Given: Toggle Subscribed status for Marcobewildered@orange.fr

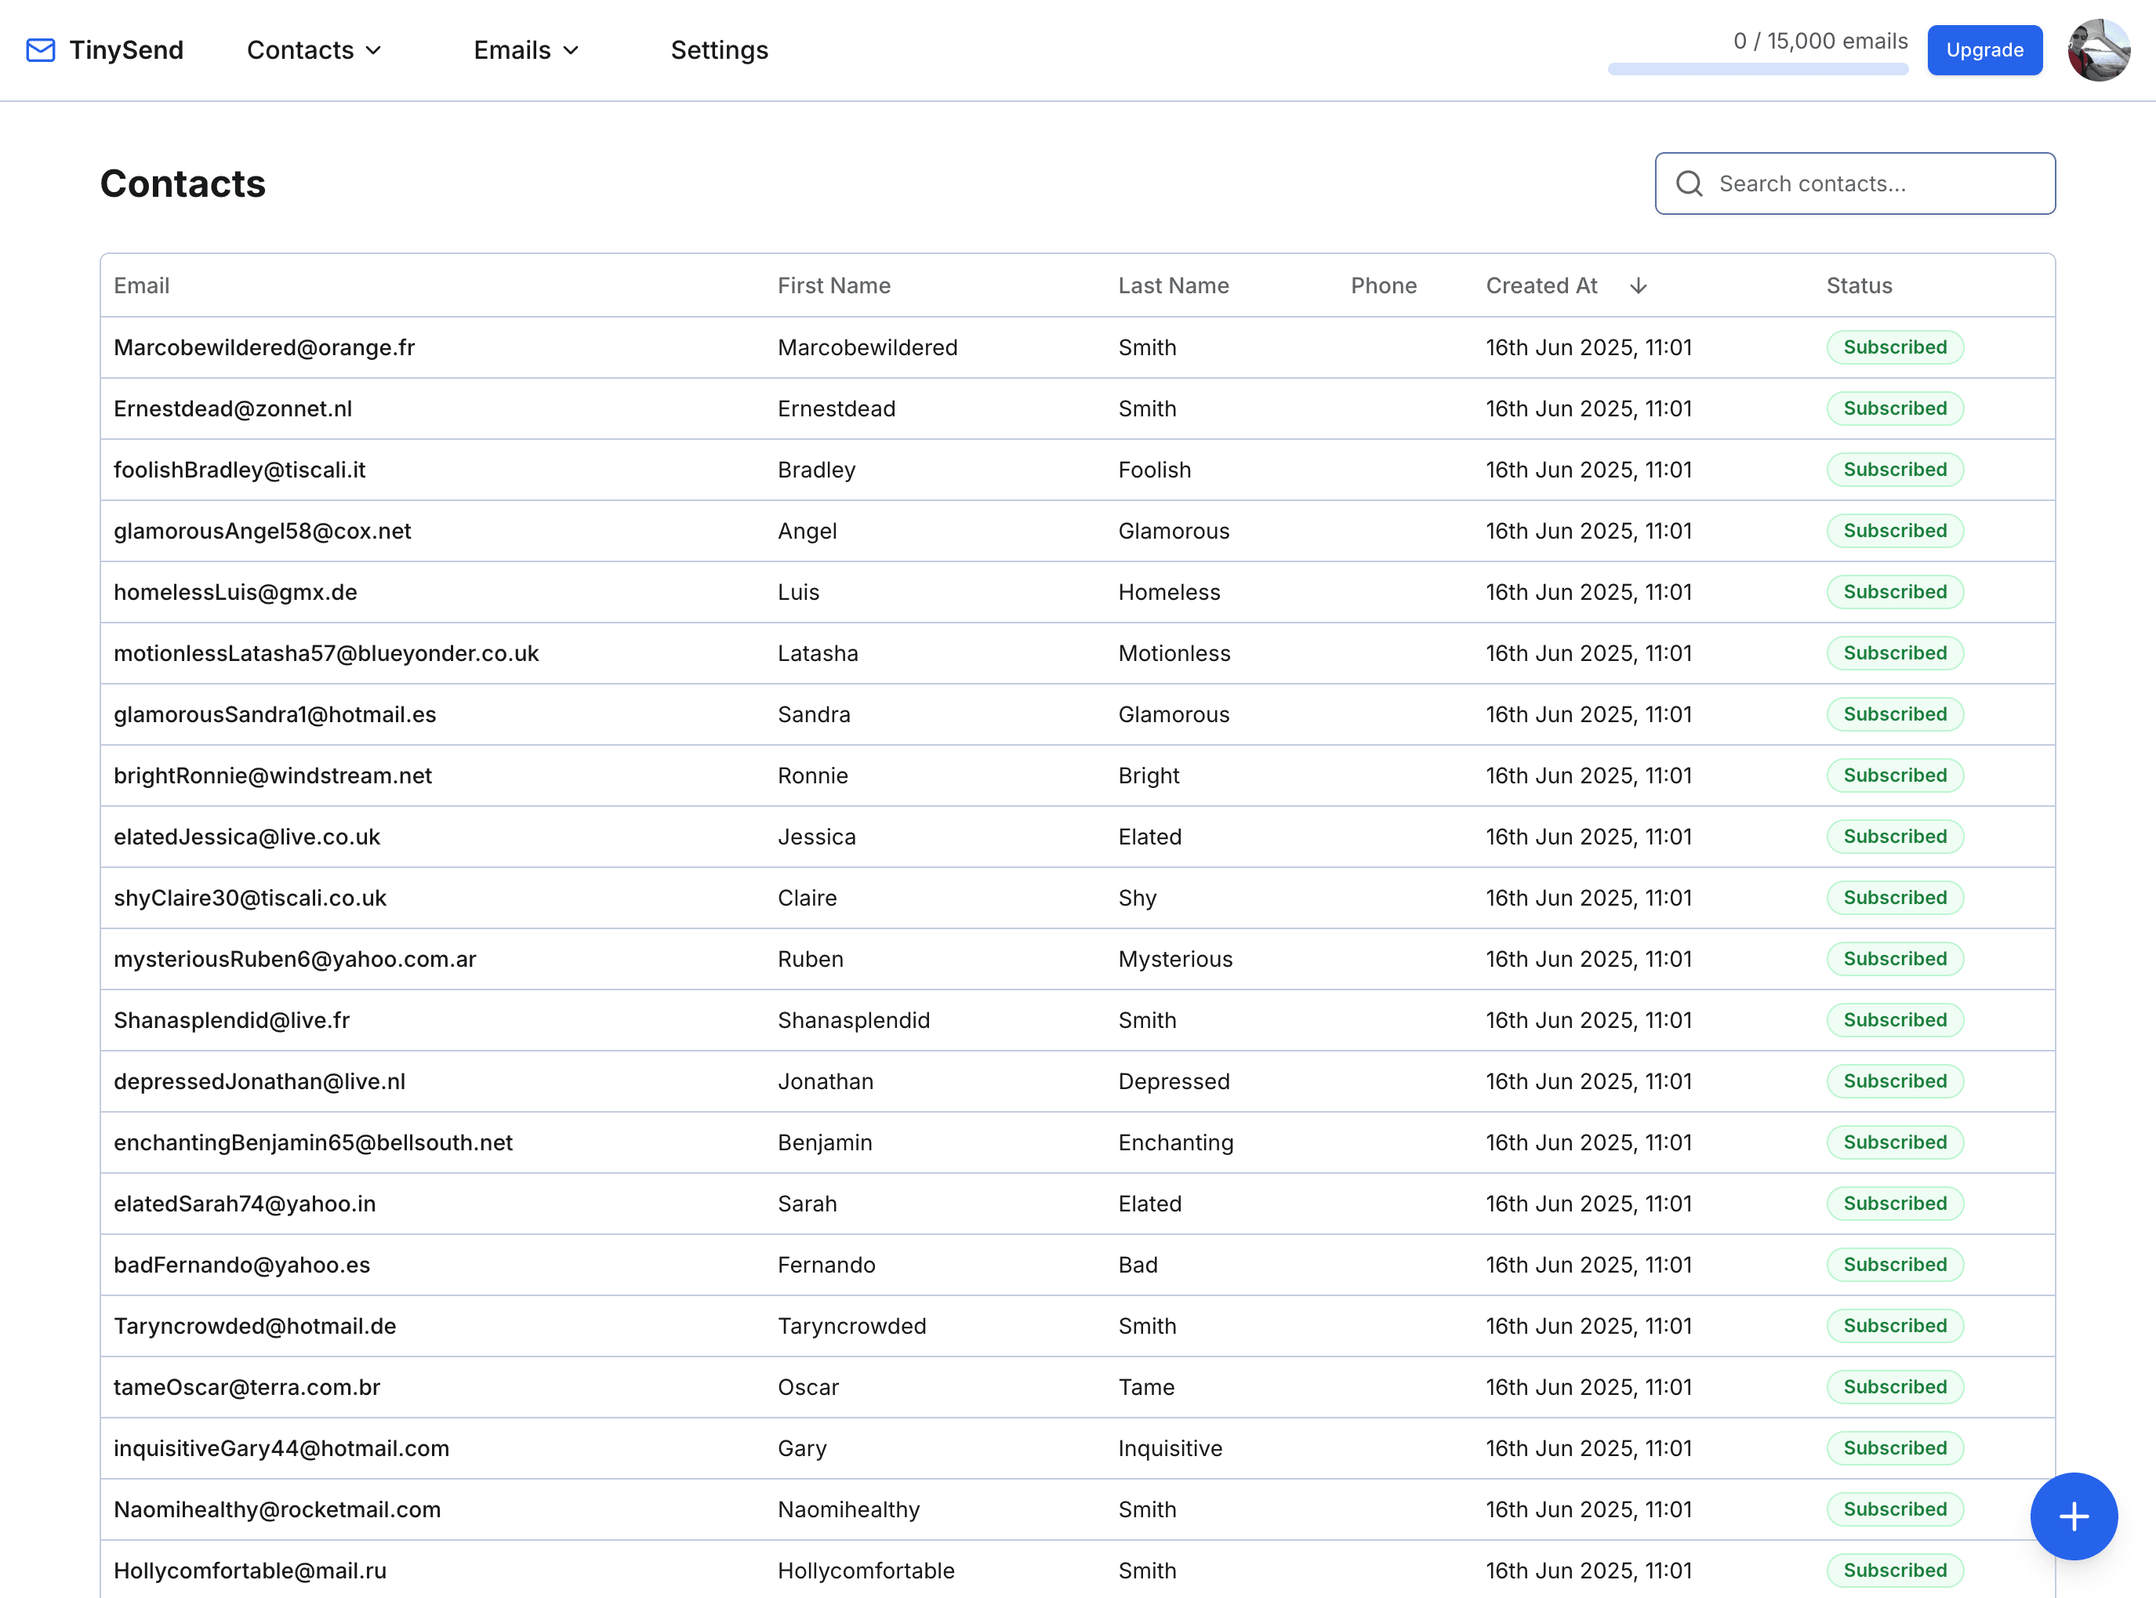Looking at the screenshot, I should [1894, 347].
